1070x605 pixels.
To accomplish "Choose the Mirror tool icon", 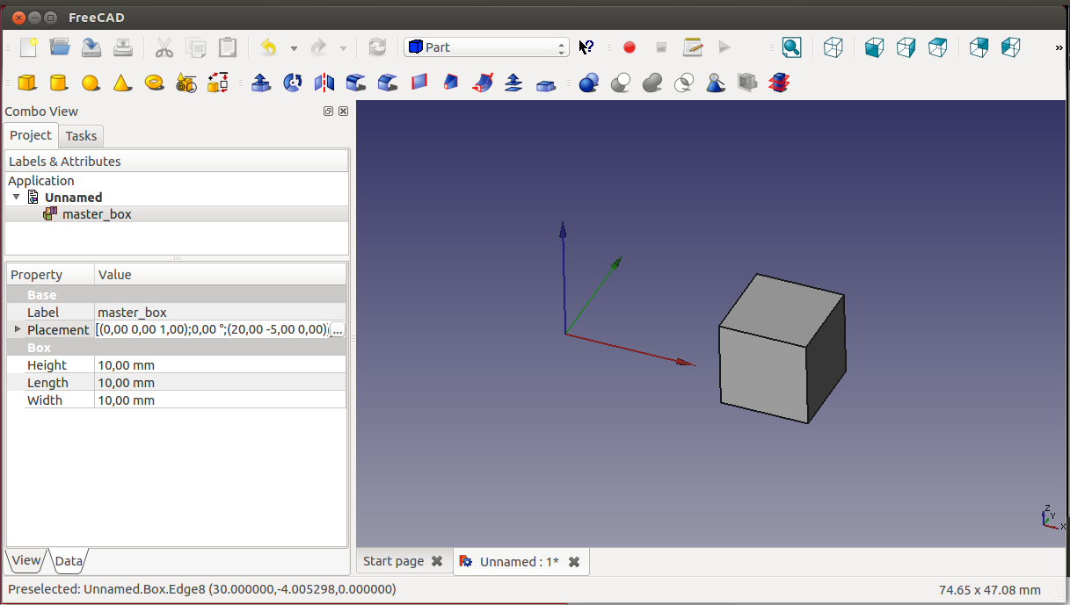I will pyautogui.click(x=324, y=83).
